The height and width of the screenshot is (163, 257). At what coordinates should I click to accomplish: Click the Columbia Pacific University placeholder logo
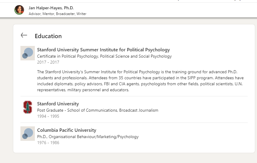point(28,134)
